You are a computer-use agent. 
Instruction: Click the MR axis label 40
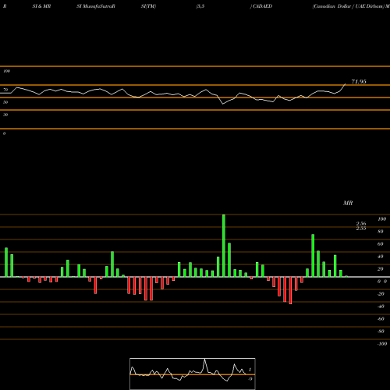(381, 257)
